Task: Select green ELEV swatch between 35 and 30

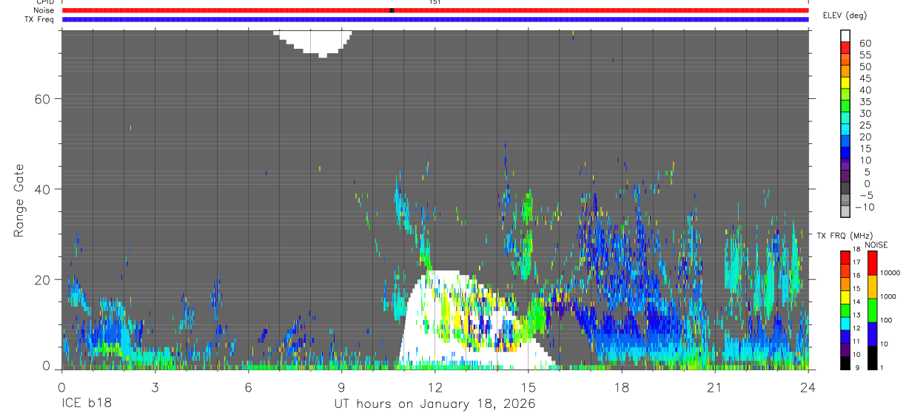Action: point(845,107)
